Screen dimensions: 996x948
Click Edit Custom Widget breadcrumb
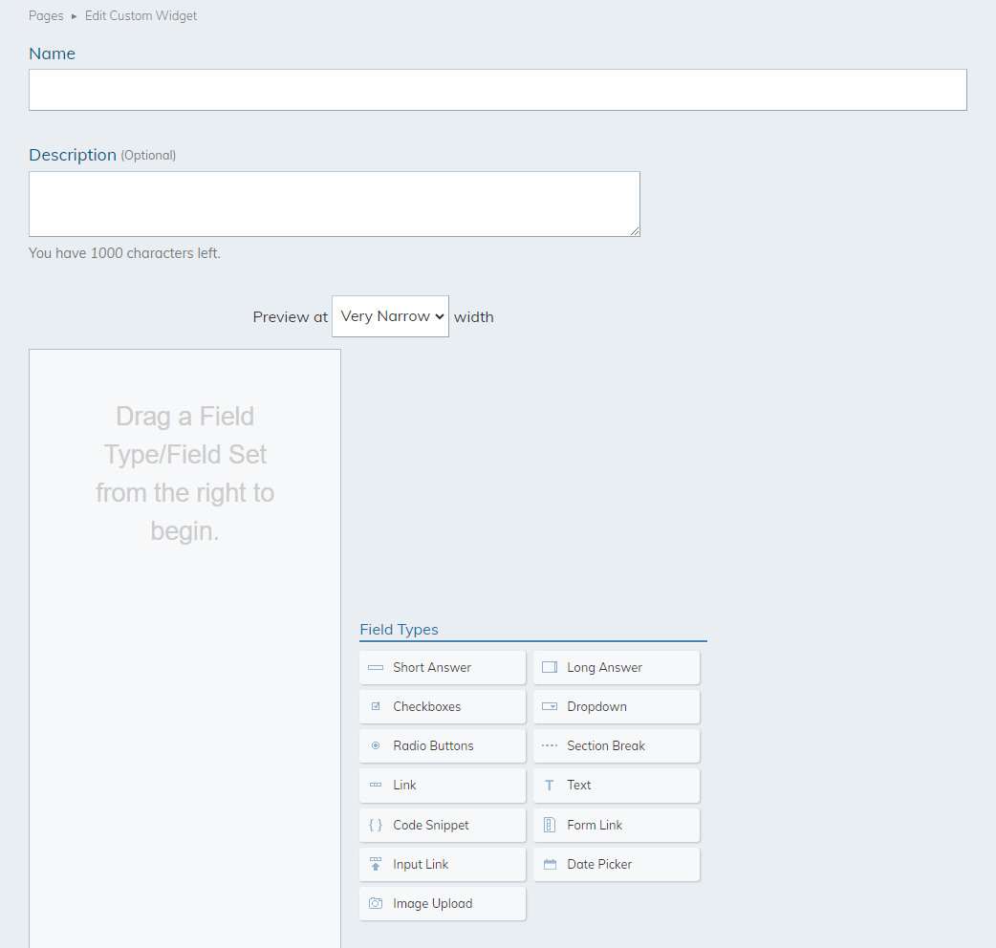tap(141, 16)
